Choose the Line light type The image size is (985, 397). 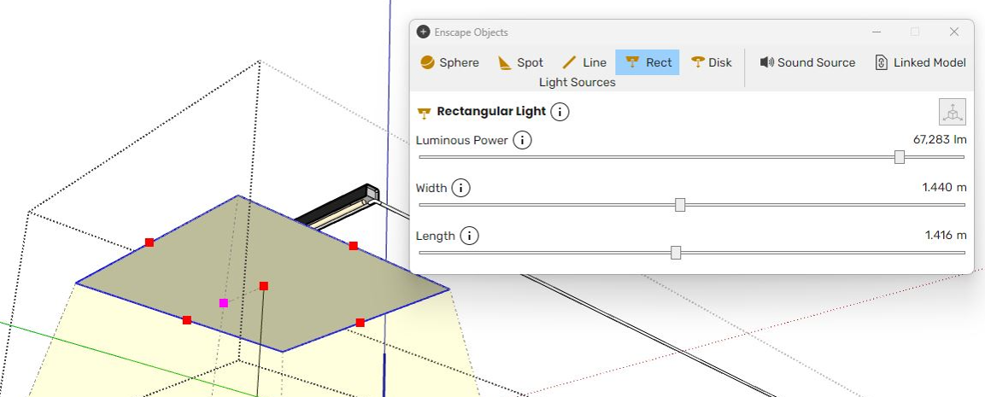[x=583, y=62]
